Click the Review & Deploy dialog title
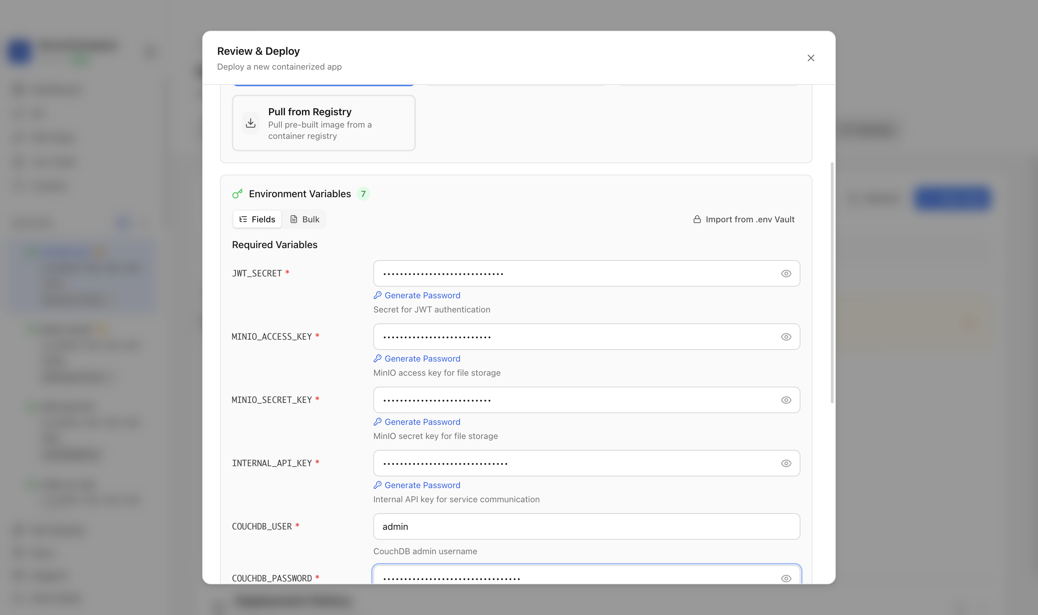Viewport: 1038px width, 615px height. tap(258, 51)
